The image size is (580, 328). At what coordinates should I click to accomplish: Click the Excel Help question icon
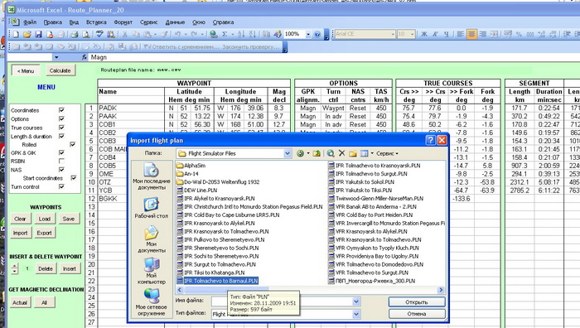(x=317, y=35)
